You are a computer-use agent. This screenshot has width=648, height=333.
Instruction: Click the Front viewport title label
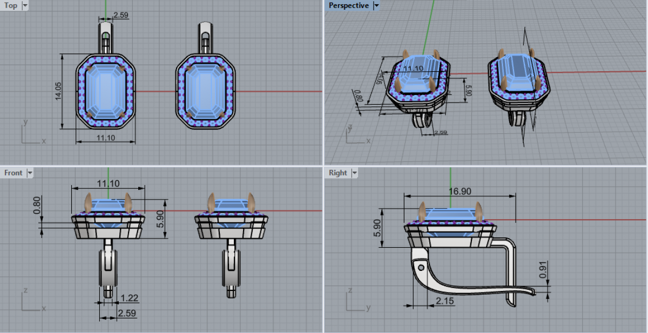point(13,173)
